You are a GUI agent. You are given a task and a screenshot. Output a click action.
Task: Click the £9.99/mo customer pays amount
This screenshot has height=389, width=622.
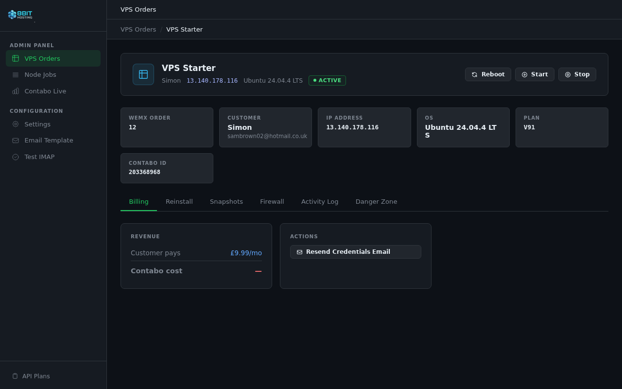tap(246, 253)
